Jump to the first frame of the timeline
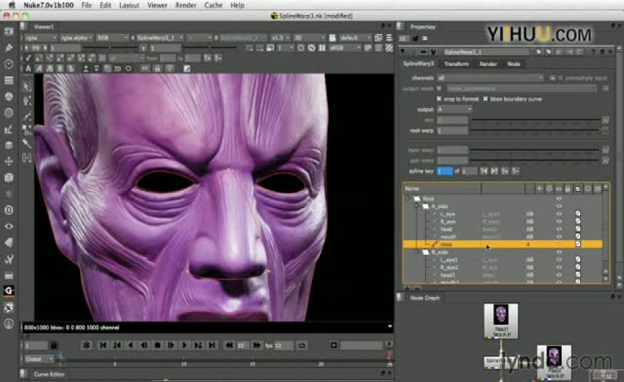The width and height of the screenshot is (624, 382). pyautogui.click(x=103, y=345)
